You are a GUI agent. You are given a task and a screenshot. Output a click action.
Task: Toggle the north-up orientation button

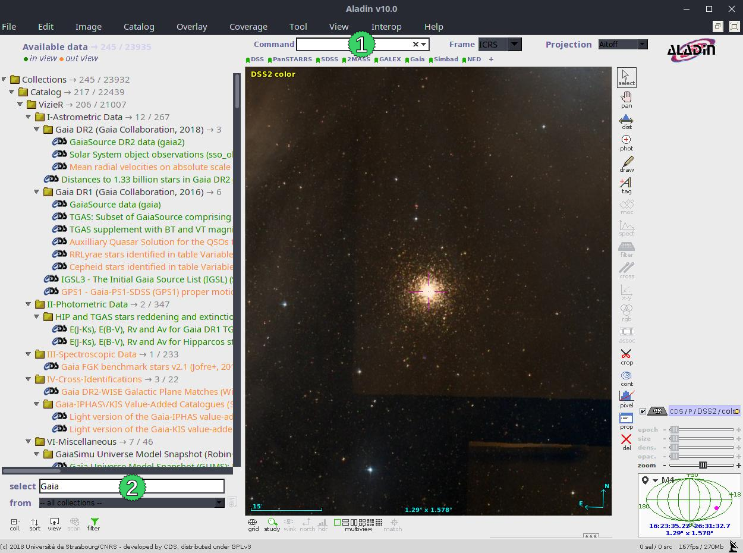point(307,524)
